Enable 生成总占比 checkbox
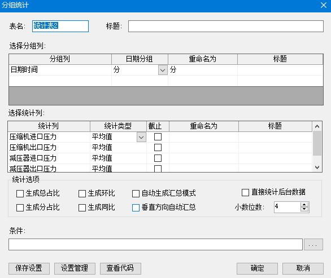This screenshot has width=331, height=278. tap(20, 193)
